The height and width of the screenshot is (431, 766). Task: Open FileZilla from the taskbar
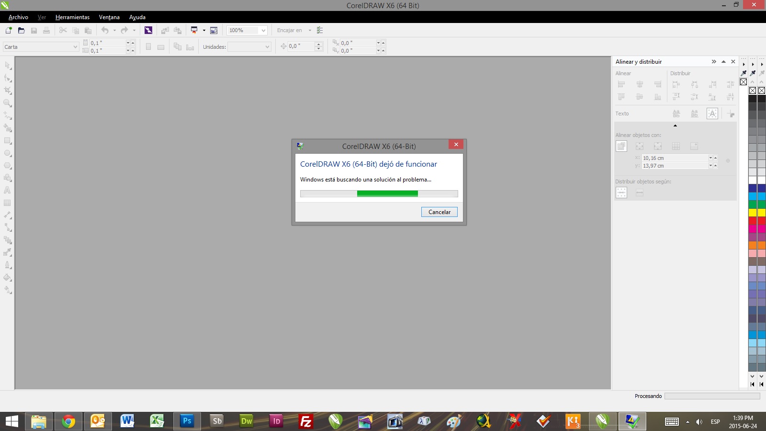[x=305, y=421]
